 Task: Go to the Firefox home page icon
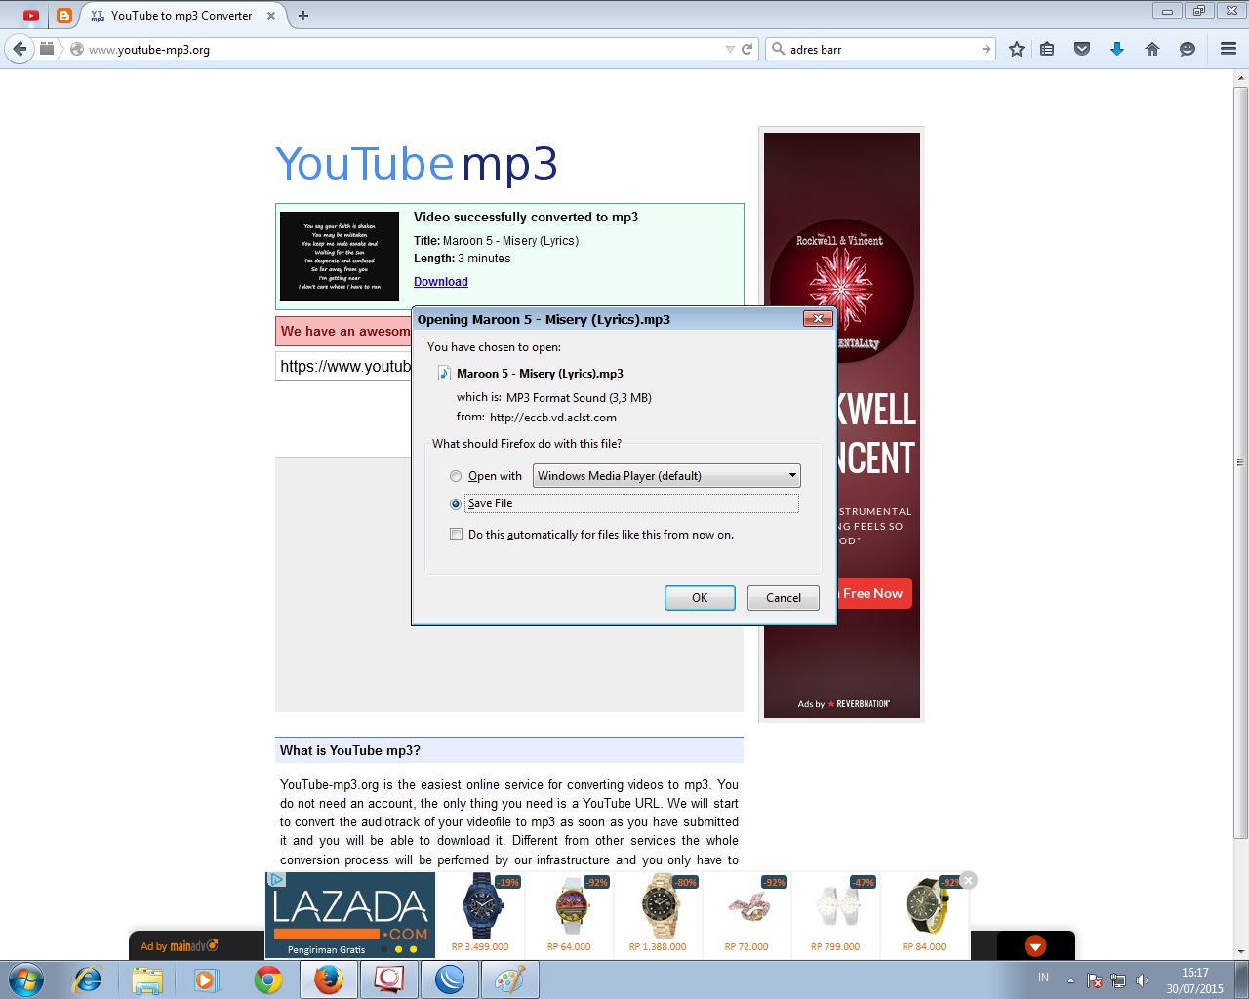pyautogui.click(x=1152, y=49)
